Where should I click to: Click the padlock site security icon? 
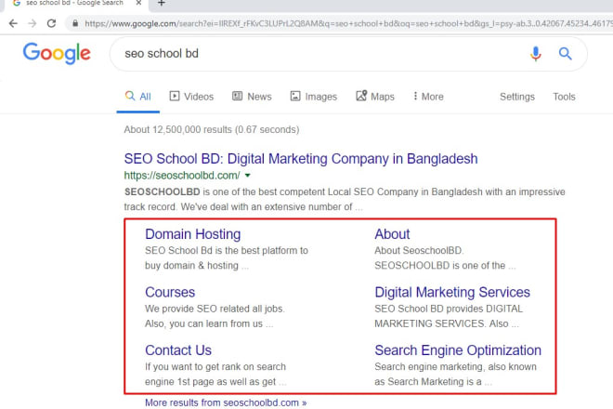(75, 23)
